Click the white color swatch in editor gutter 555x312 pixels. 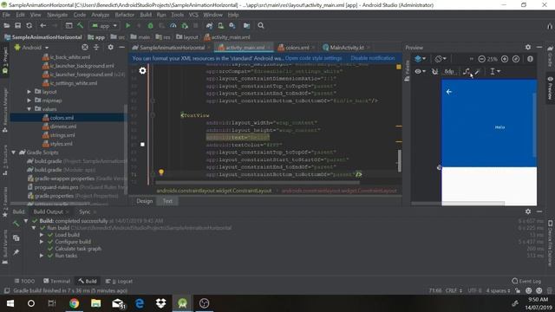[x=142, y=145]
